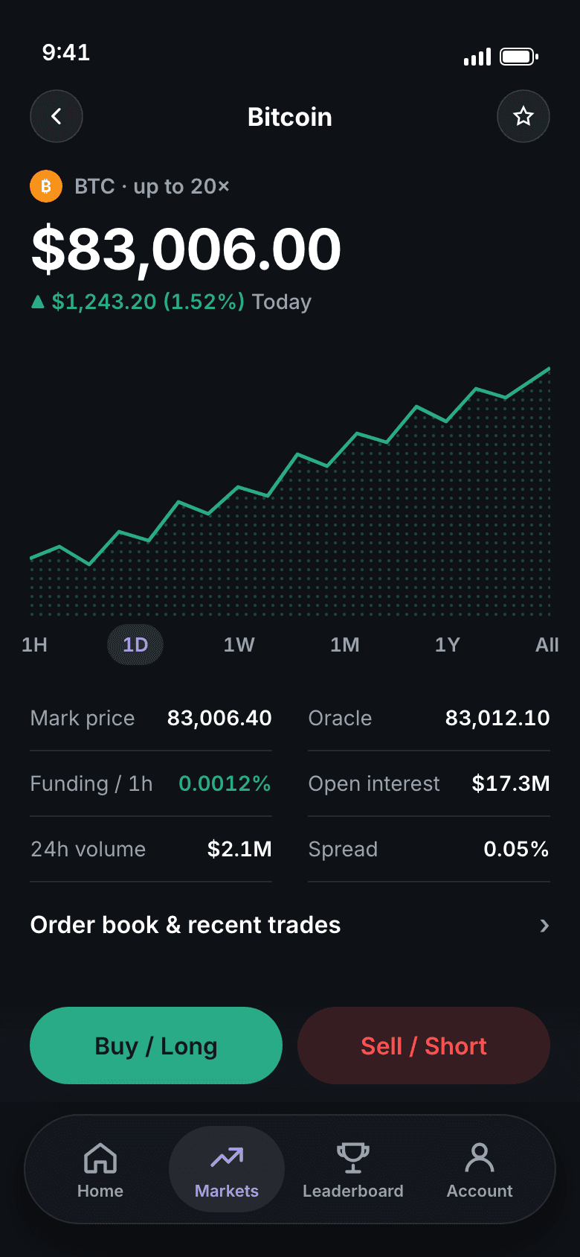Tap 24h volume value $2.1M

pos(239,849)
